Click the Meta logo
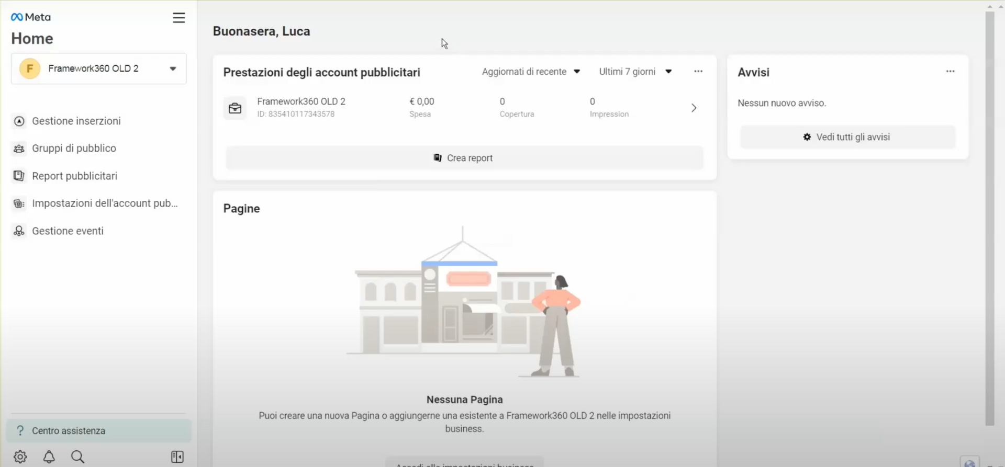The image size is (1005, 467). point(31,17)
